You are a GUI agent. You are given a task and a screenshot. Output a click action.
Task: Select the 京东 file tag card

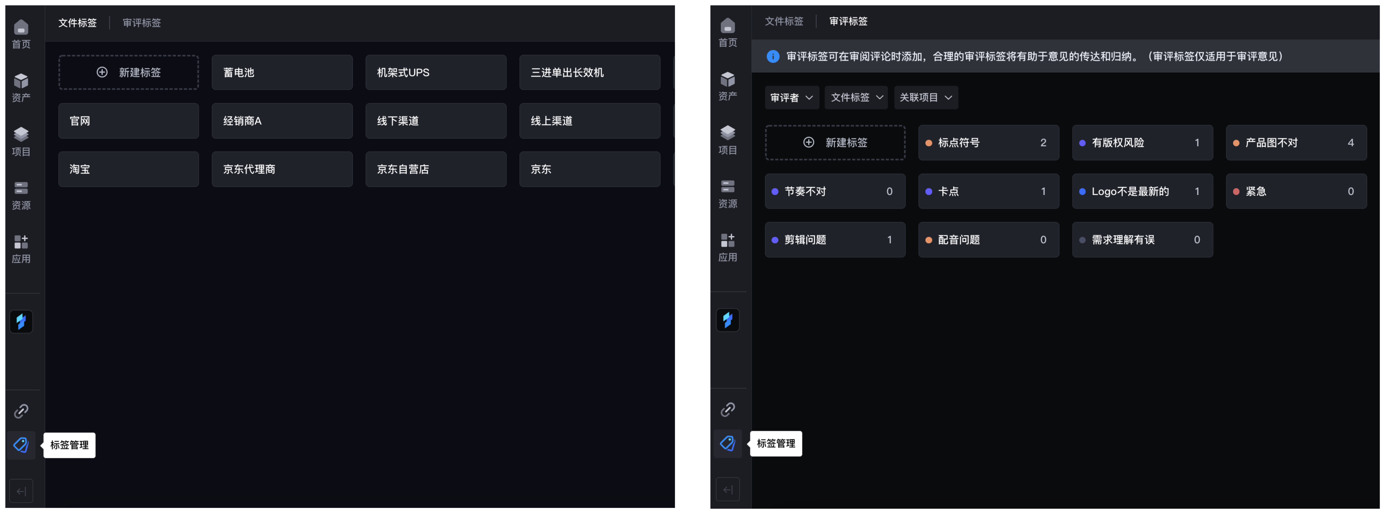pyautogui.click(x=590, y=169)
